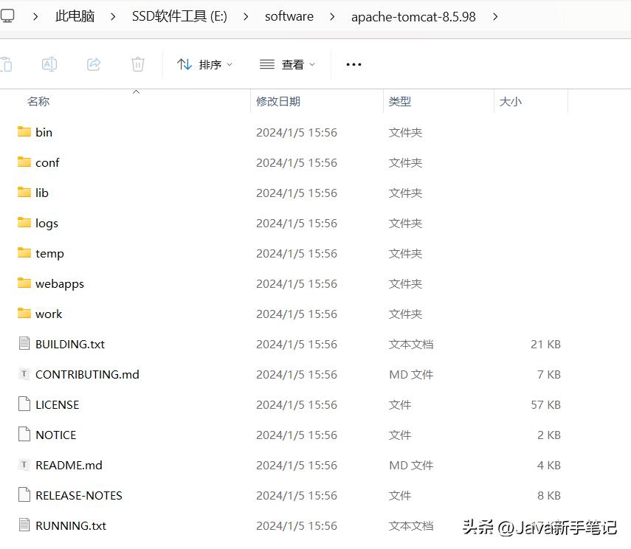This screenshot has height=549, width=631.
Task: Sort by 名称 column header
Action: 38,101
